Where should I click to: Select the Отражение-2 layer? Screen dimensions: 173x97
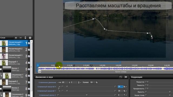click(14, 95)
